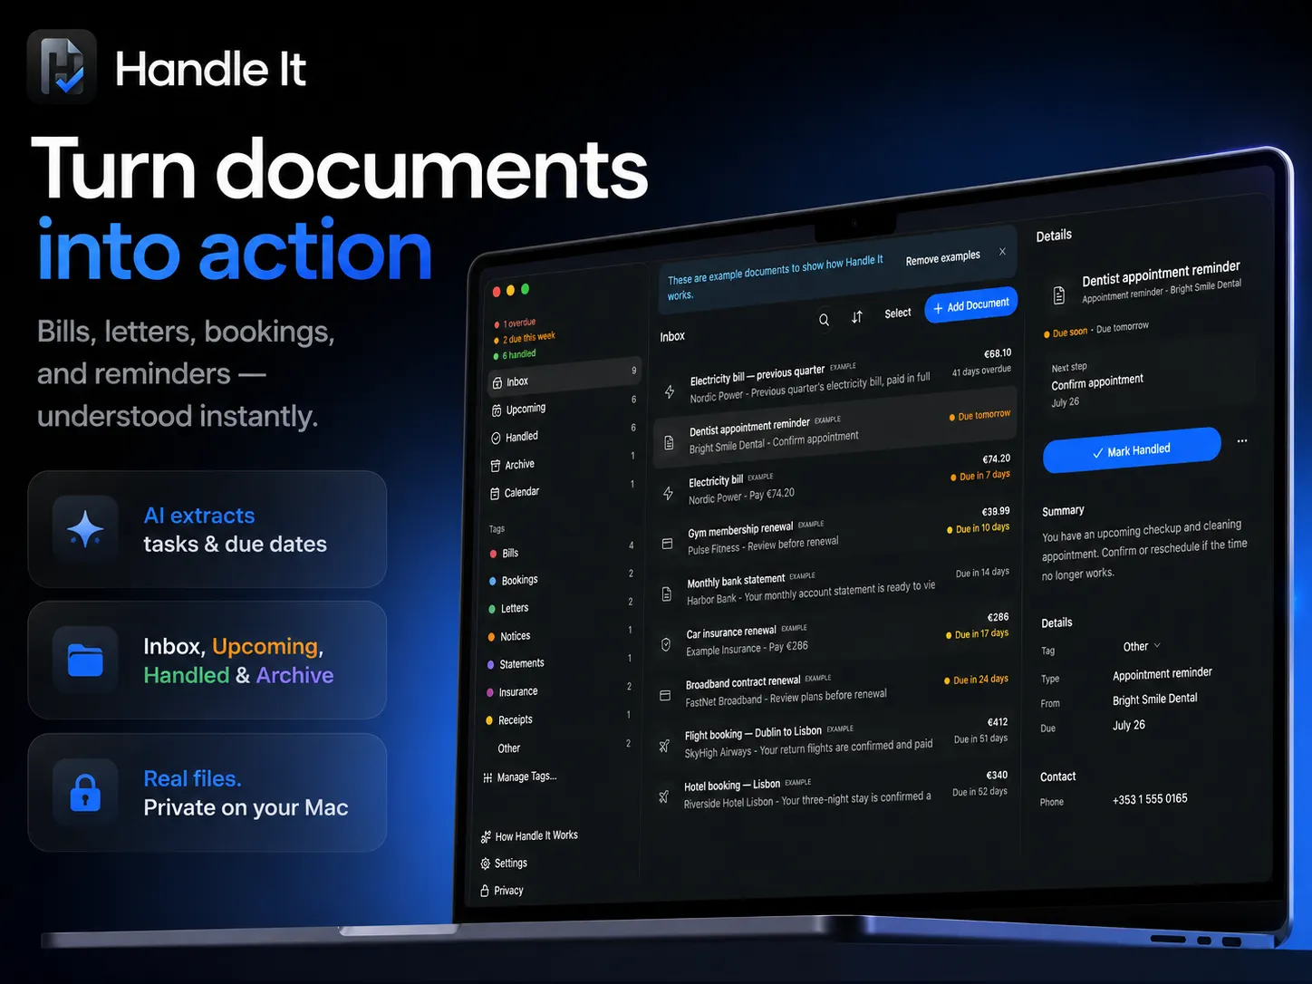Image resolution: width=1312 pixels, height=984 pixels.
Task: Click shield icon of Car insurance renewal
Action: [666, 644]
